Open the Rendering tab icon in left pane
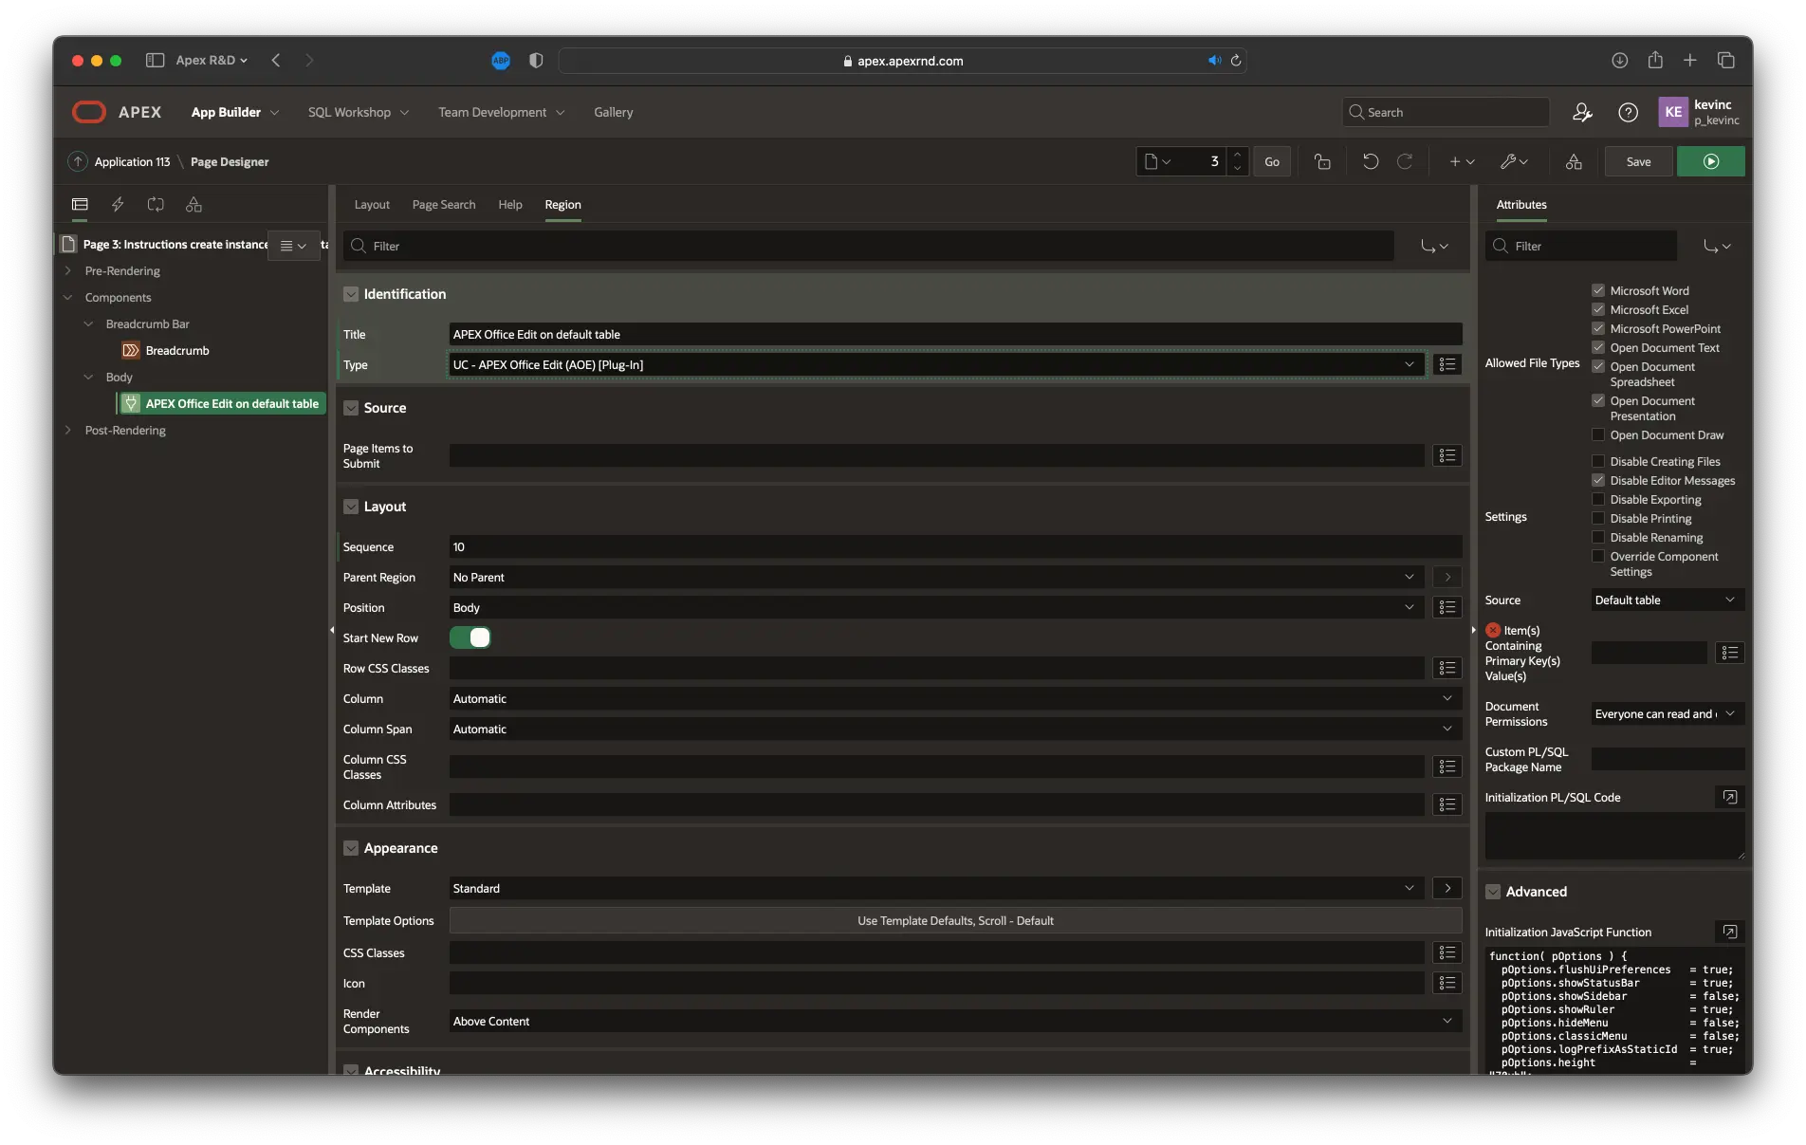The image size is (1806, 1145). point(80,204)
